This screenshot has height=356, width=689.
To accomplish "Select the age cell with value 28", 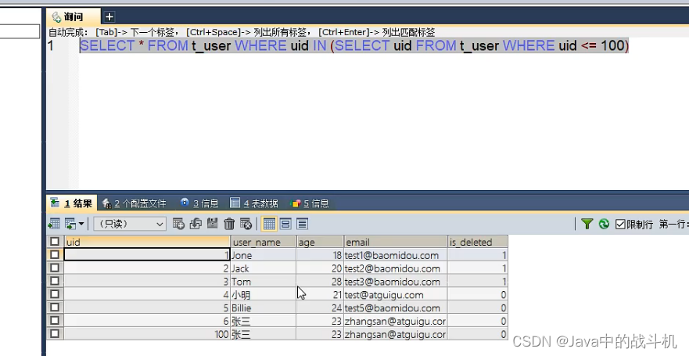I will (x=320, y=282).
